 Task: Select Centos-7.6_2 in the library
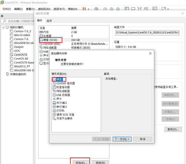click(x=22, y=31)
